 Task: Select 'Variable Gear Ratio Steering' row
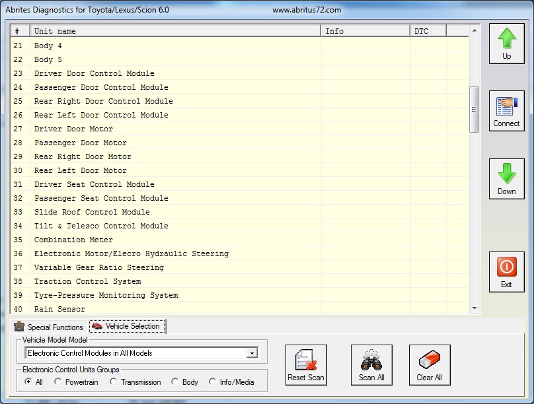pyautogui.click(x=240, y=267)
